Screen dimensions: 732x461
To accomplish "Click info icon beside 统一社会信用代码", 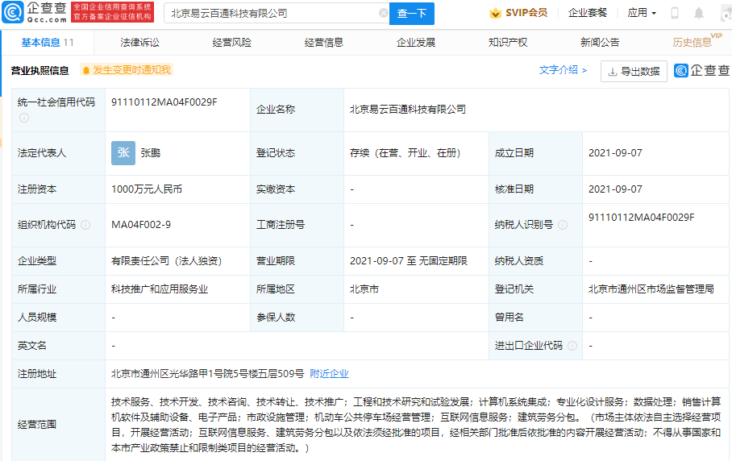I will pyautogui.click(x=23, y=118).
